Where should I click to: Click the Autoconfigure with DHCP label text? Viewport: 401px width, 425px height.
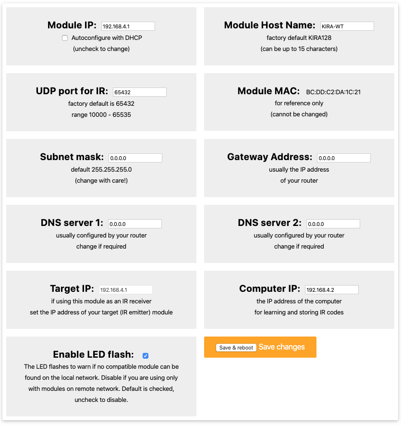click(x=107, y=37)
